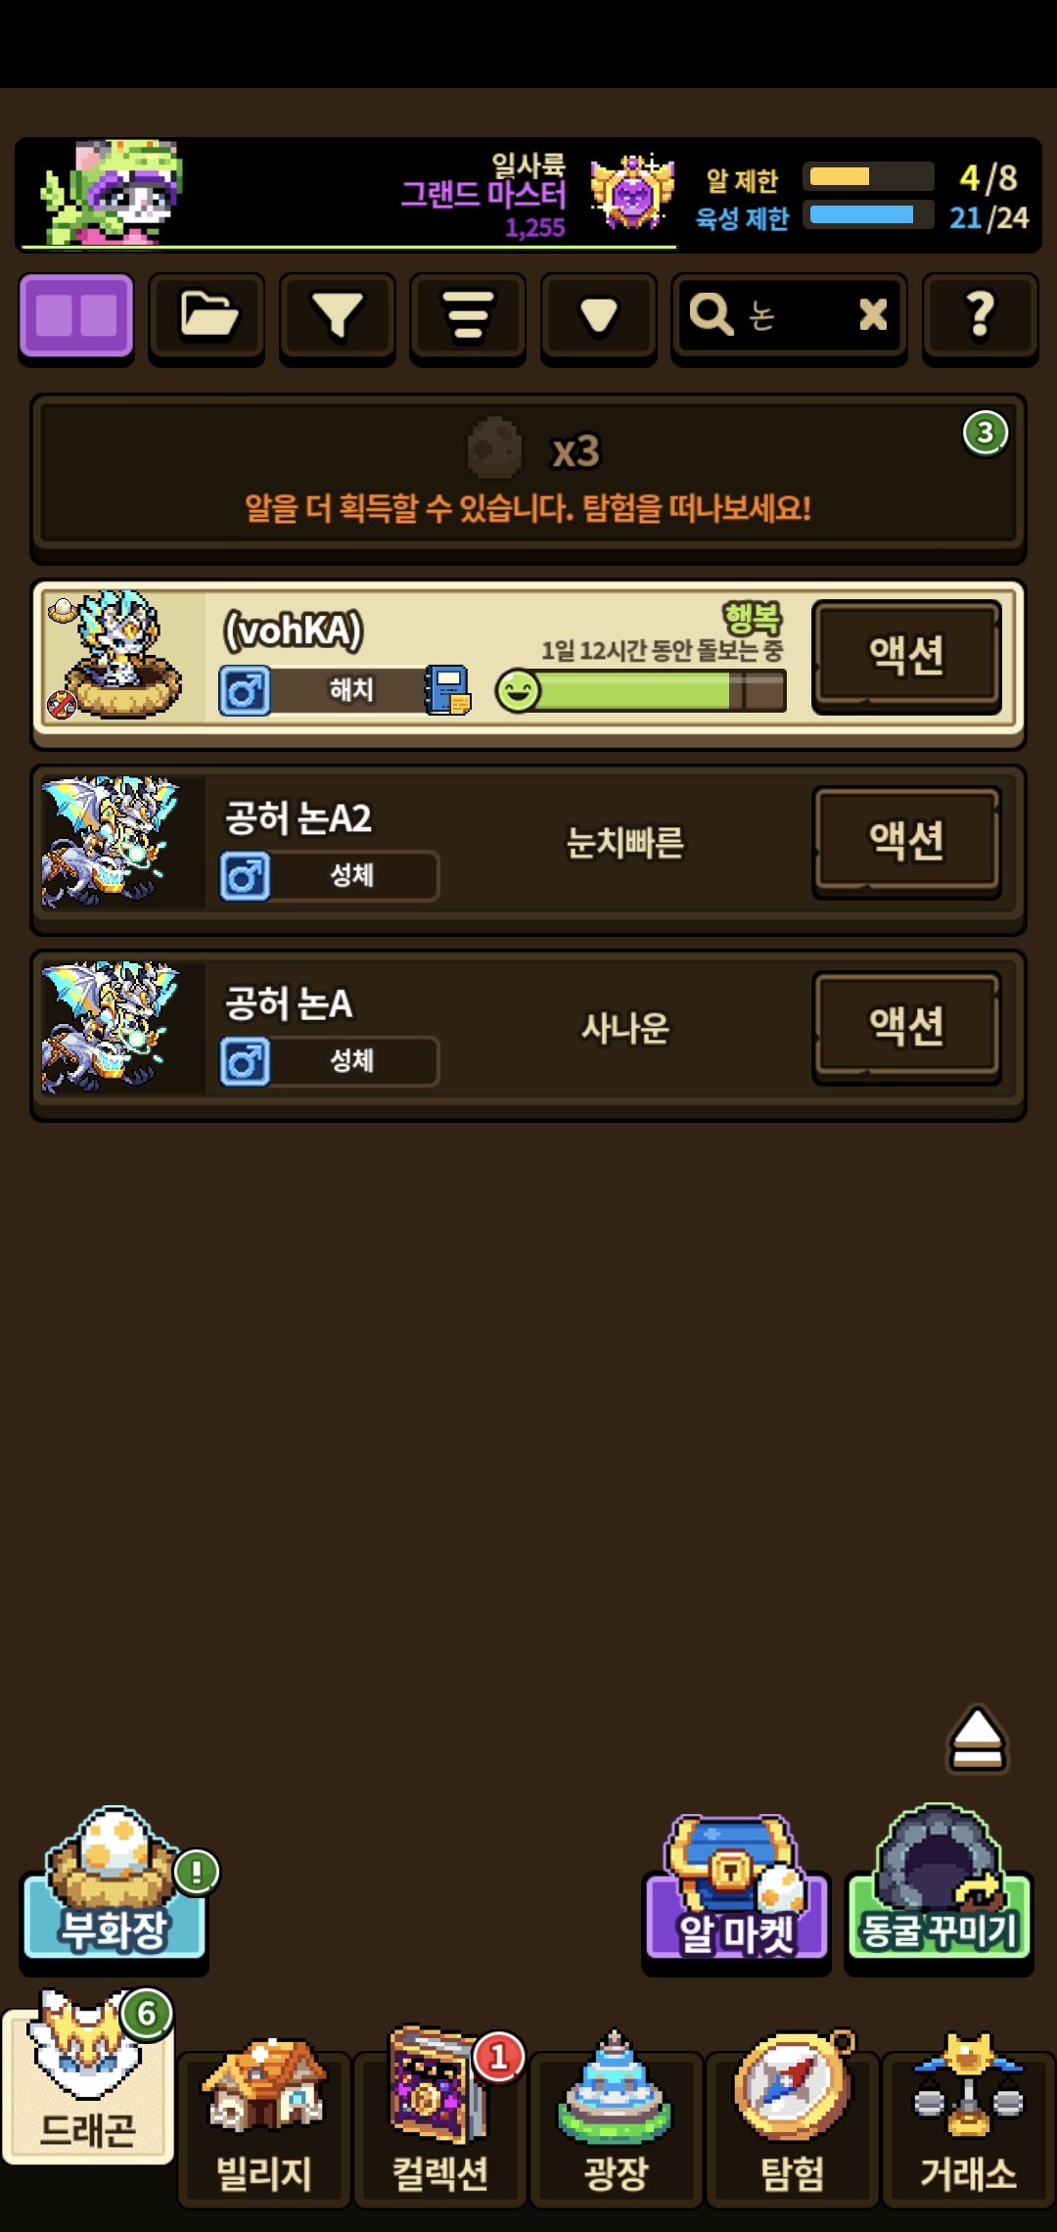This screenshot has height=2232, width=1057.
Task: Switch to the 빌리지 tab
Action: point(264,2122)
